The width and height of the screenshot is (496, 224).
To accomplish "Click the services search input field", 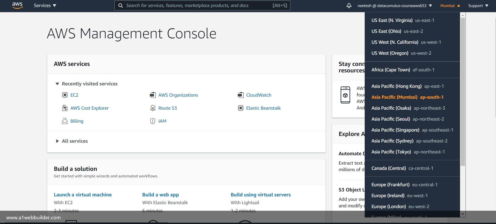I will (x=202, y=5).
